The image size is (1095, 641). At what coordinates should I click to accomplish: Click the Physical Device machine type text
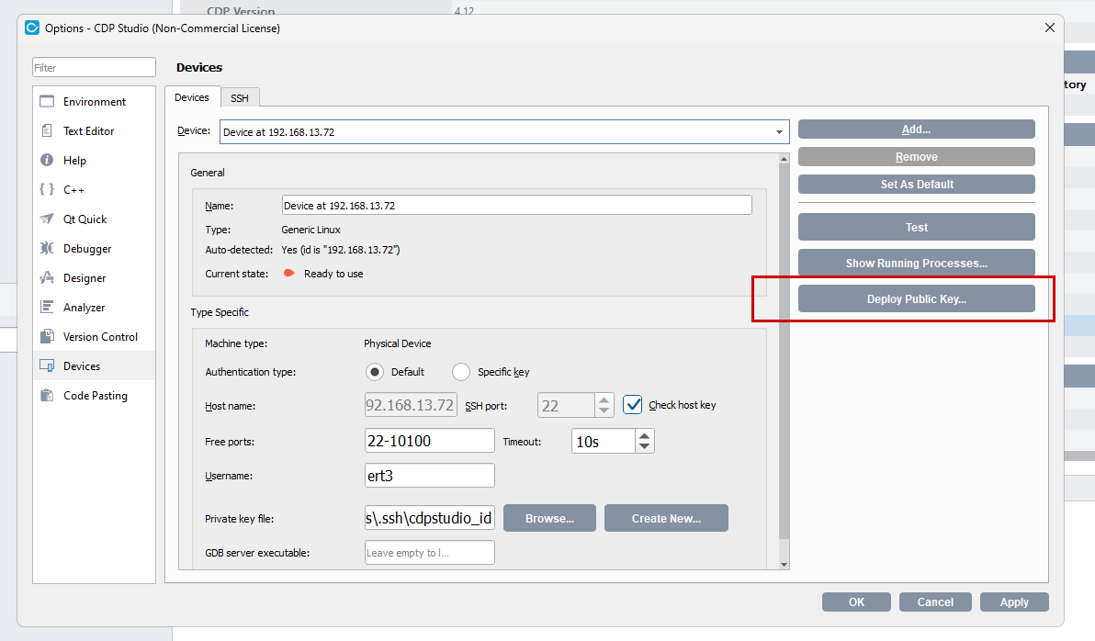tap(398, 343)
